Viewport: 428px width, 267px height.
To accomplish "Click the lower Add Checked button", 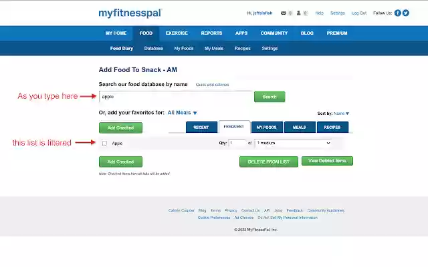I will (120, 162).
